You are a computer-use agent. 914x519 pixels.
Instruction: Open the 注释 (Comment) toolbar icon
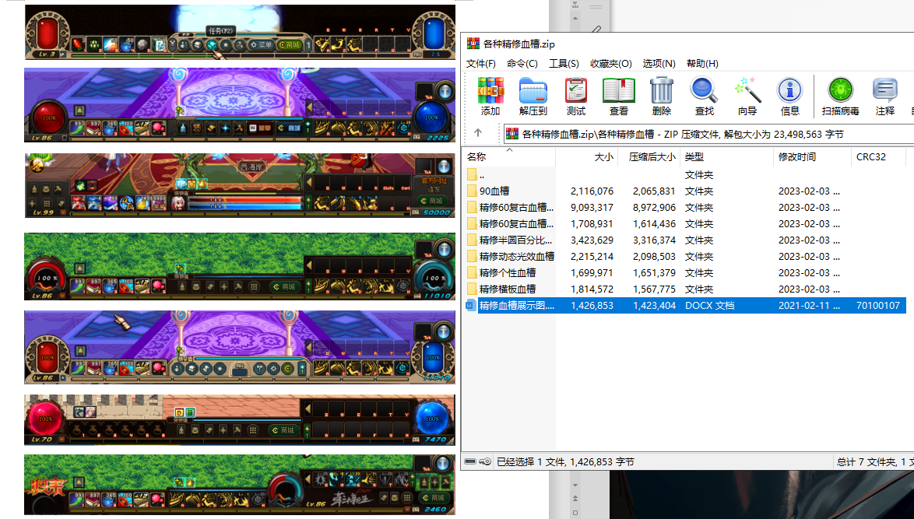pos(884,96)
